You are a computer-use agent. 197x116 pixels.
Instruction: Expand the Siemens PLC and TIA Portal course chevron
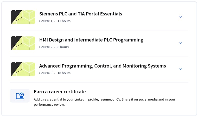181,17
